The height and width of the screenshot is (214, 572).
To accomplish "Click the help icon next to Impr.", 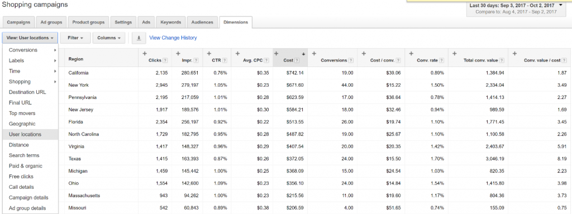I will coord(196,60).
